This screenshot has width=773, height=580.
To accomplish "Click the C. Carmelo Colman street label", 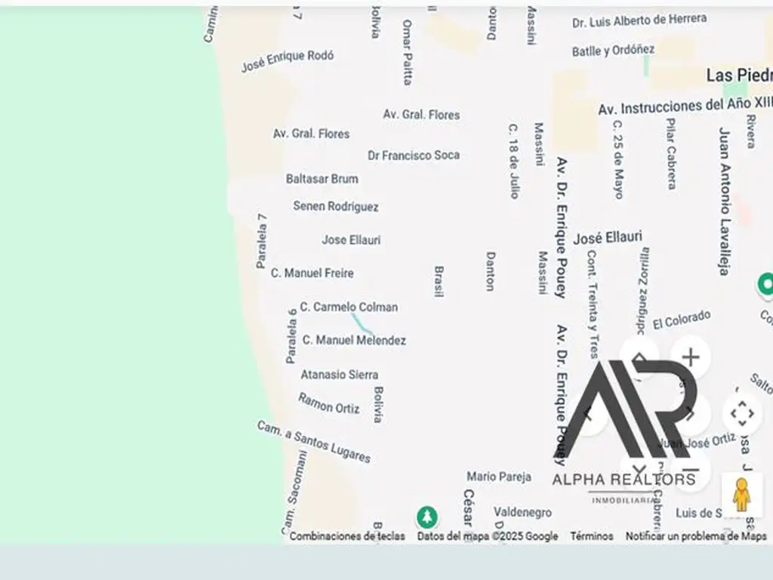I will pyautogui.click(x=349, y=307).
